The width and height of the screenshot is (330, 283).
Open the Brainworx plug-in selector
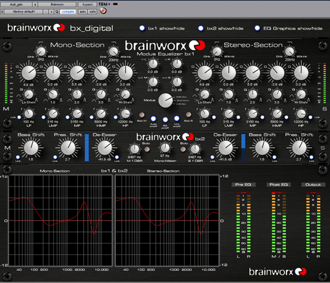tap(57, 4)
